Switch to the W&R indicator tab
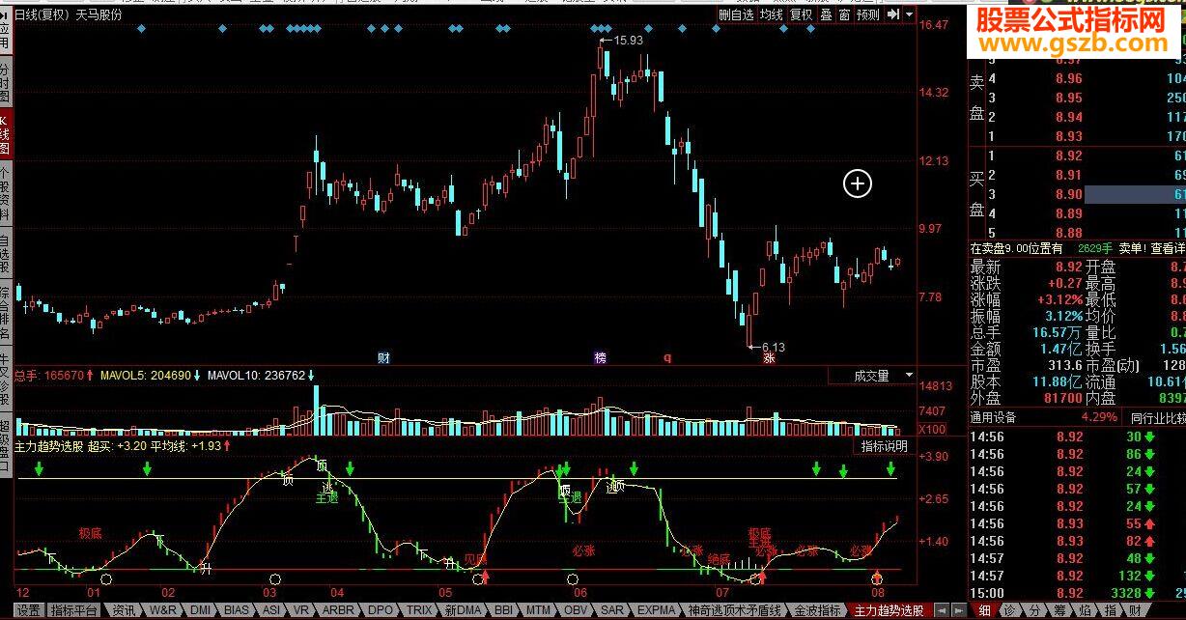This screenshot has width=1186, height=620. (x=163, y=611)
